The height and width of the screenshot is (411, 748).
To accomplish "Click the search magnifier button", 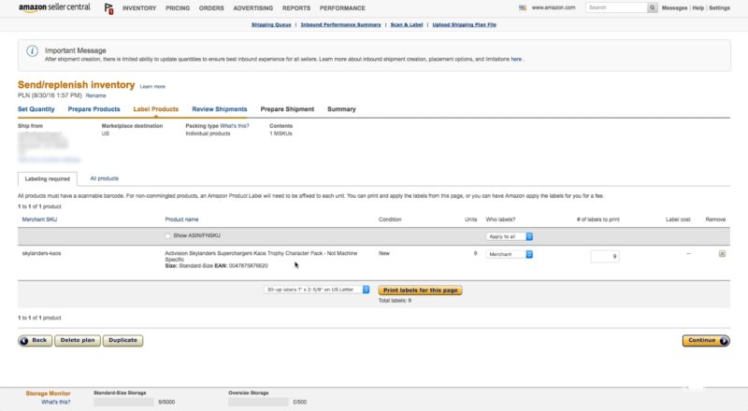I will pyautogui.click(x=652, y=7).
